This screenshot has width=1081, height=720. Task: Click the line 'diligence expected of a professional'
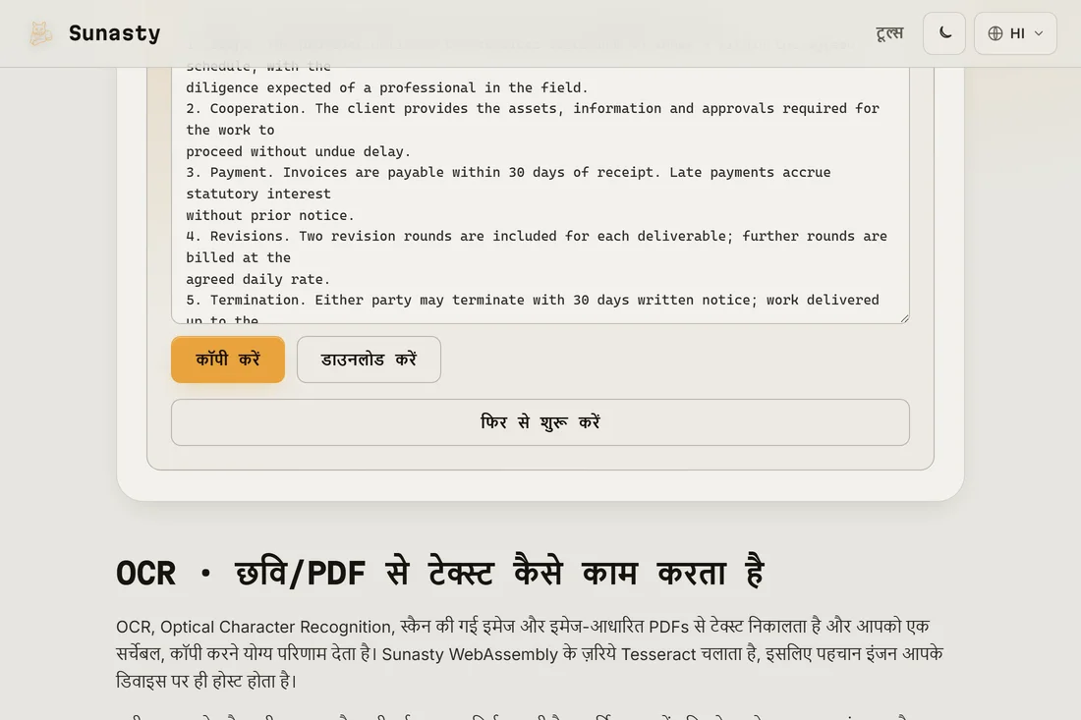[x=387, y=87]
